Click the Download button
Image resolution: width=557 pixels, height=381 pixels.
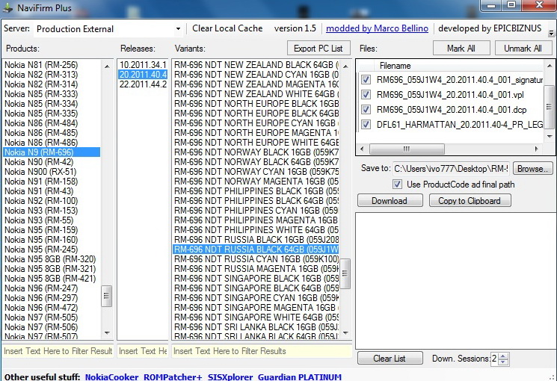pyautogui.click(x=390, y=201)
